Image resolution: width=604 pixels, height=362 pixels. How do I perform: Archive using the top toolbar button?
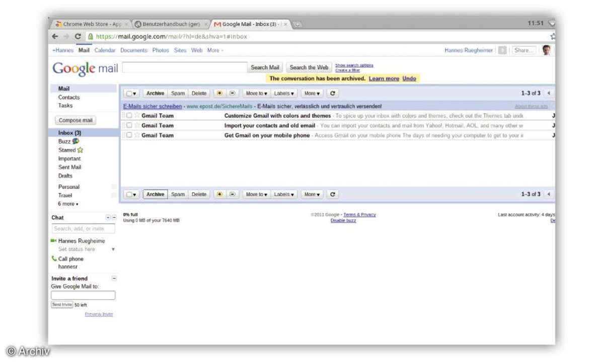[156, 94]
